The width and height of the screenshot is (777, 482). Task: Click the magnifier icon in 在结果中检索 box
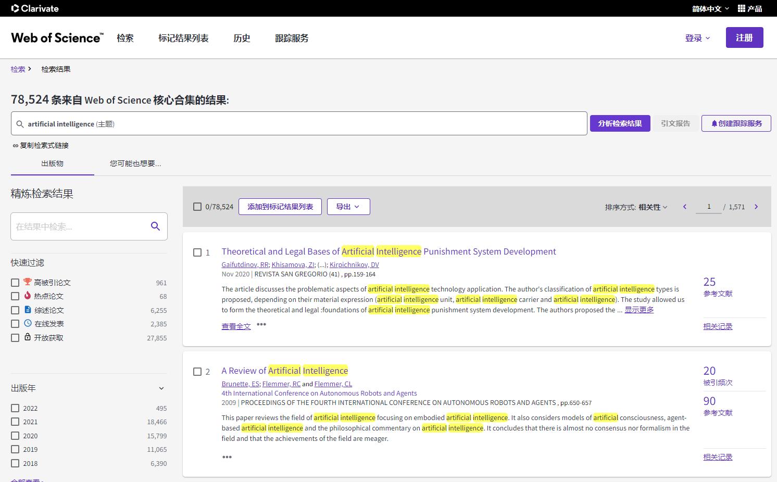(155, 226)
